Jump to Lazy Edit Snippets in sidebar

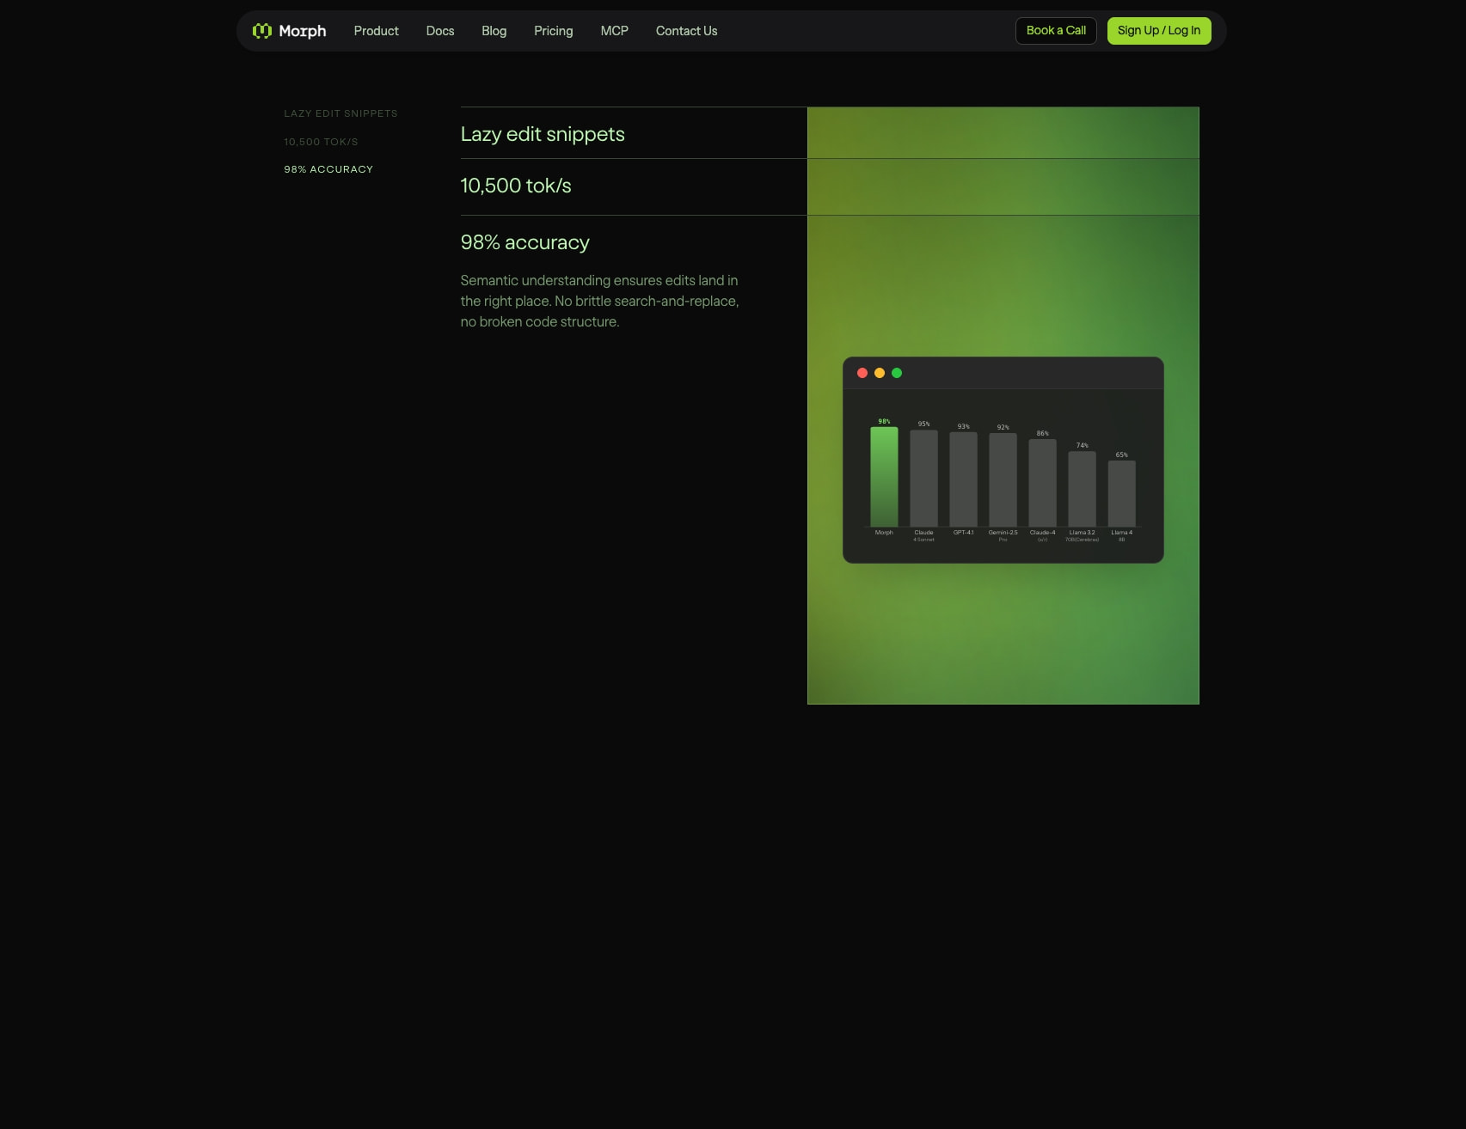pos(340,113)
